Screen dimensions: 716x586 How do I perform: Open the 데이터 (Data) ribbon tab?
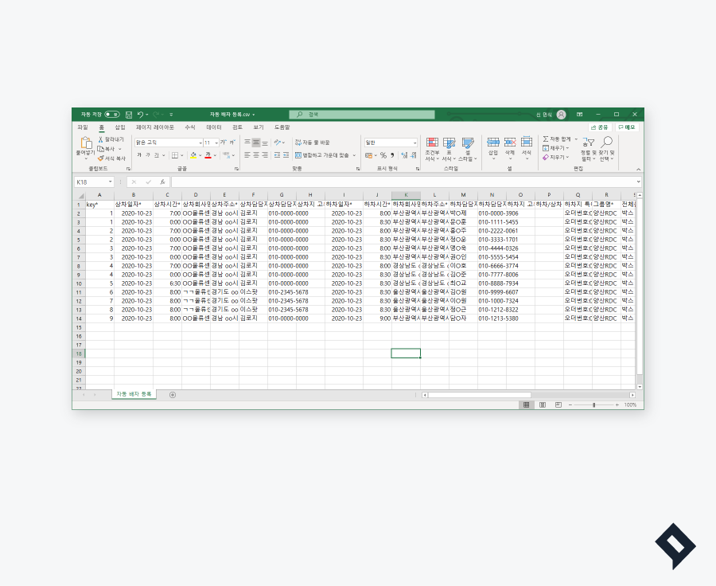(x=214, y=127)
